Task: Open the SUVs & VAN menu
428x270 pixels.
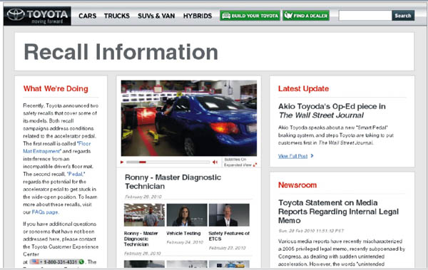Action: pos(156,16)
